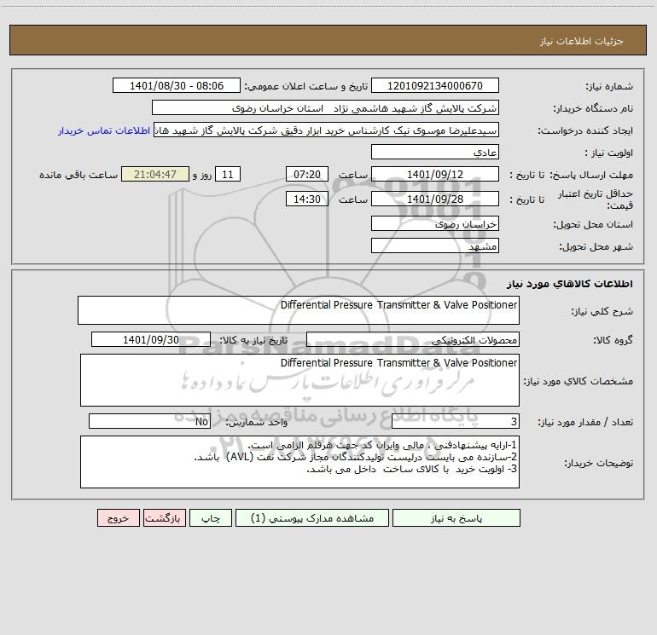Click the واحد شمارش label

[257, 422]
